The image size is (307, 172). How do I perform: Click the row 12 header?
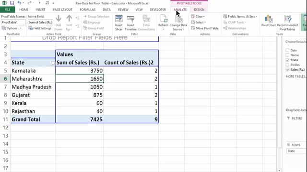[5, 128]
